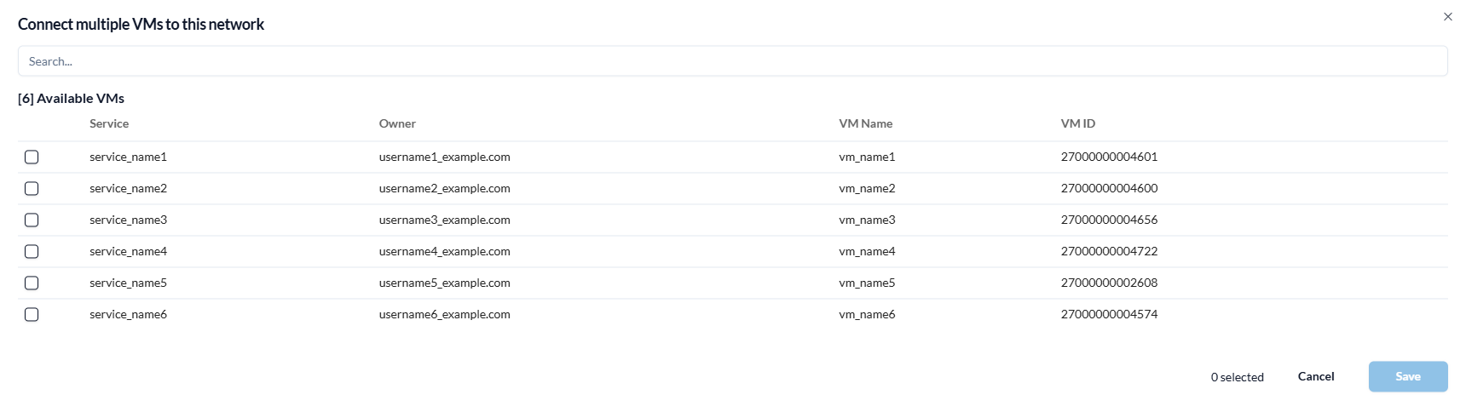
Task: Mark the service_name6 checkbox
Action: pyautogui.click(x=32, y=314)
